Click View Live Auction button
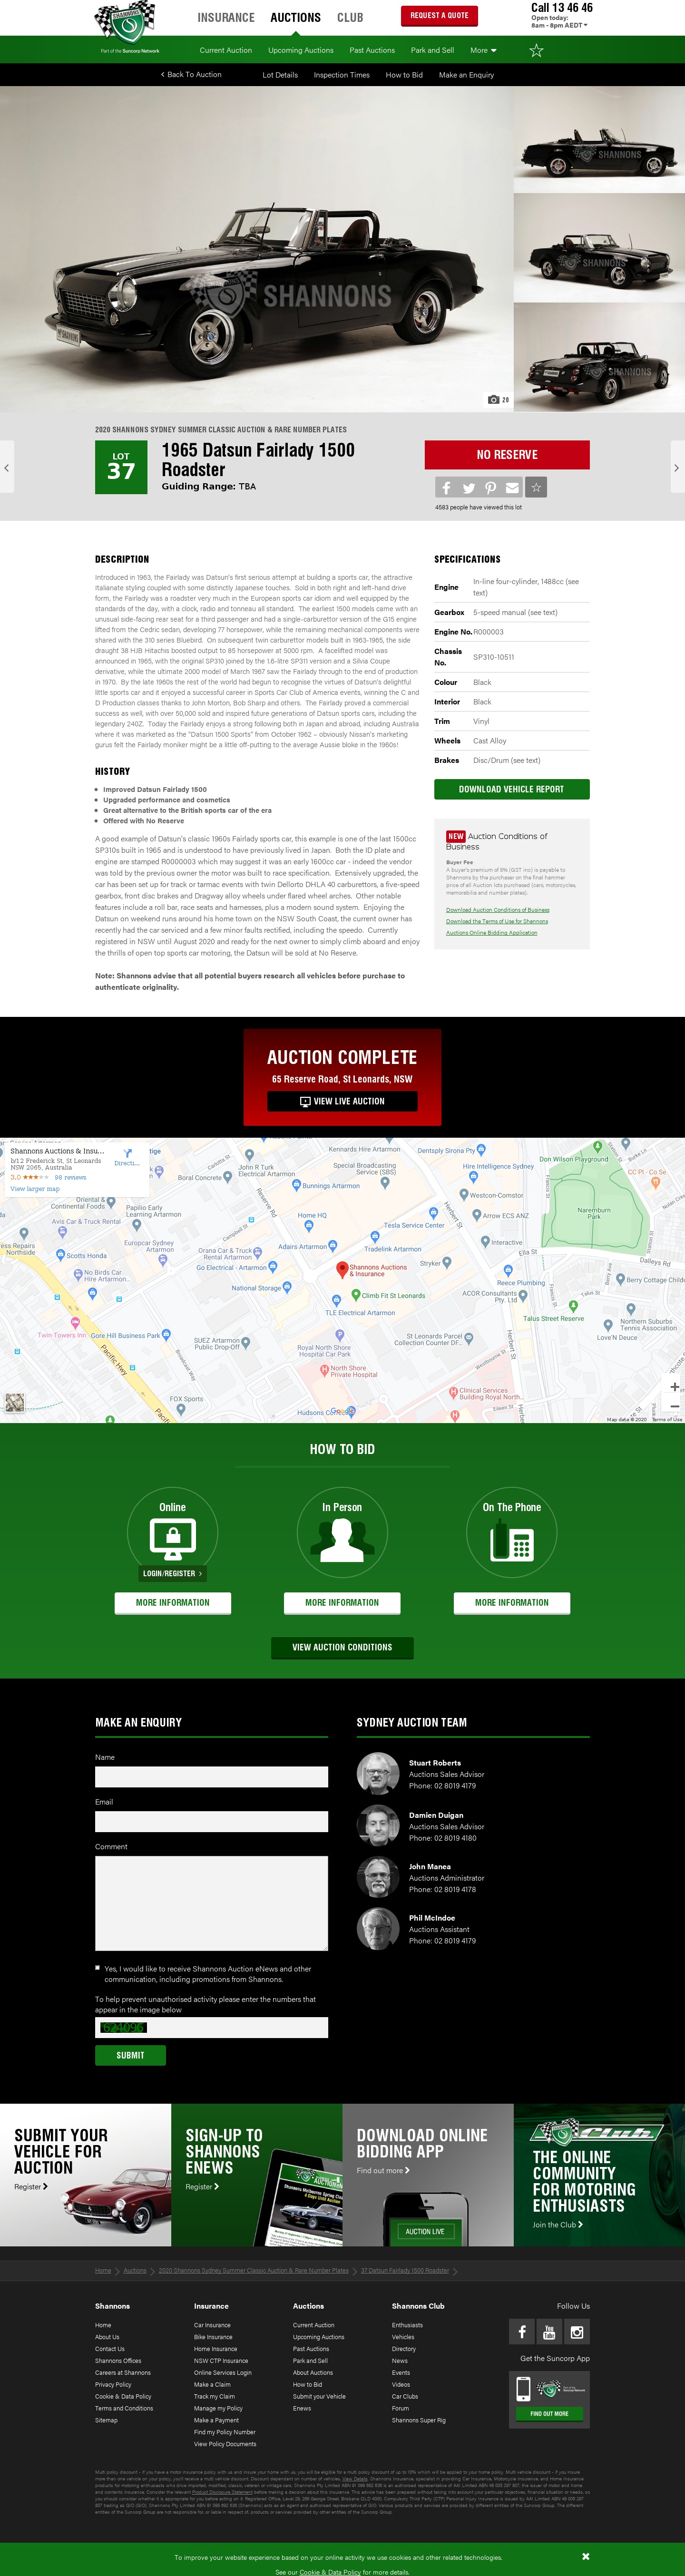The image size is (685, 2576). [x=342, y=1101]
